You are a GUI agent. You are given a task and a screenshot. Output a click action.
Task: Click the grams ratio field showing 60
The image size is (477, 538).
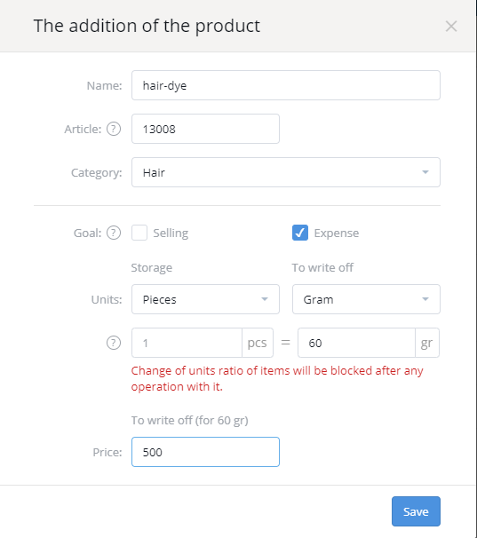click(356, 343)
